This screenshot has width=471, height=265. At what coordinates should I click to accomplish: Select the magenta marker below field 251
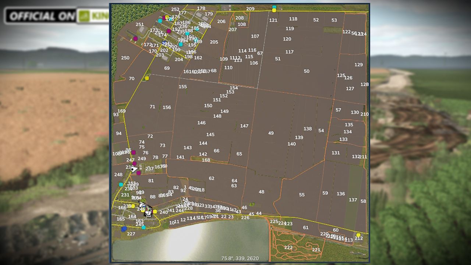click(135, 38)
